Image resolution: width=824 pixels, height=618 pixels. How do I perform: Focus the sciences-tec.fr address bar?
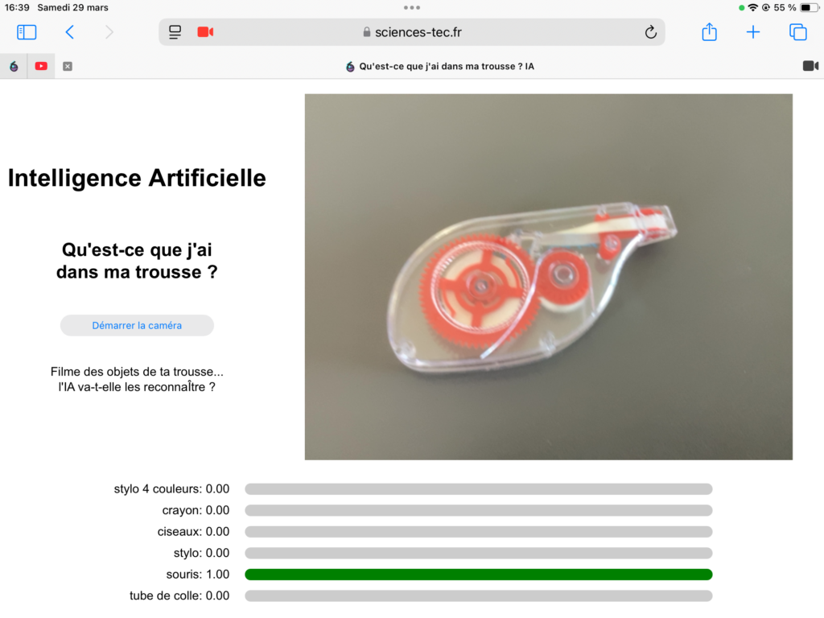pos(412,32)
